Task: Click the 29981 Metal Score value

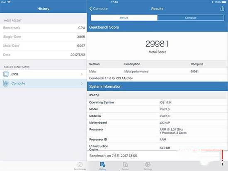Action: point(157,44)
